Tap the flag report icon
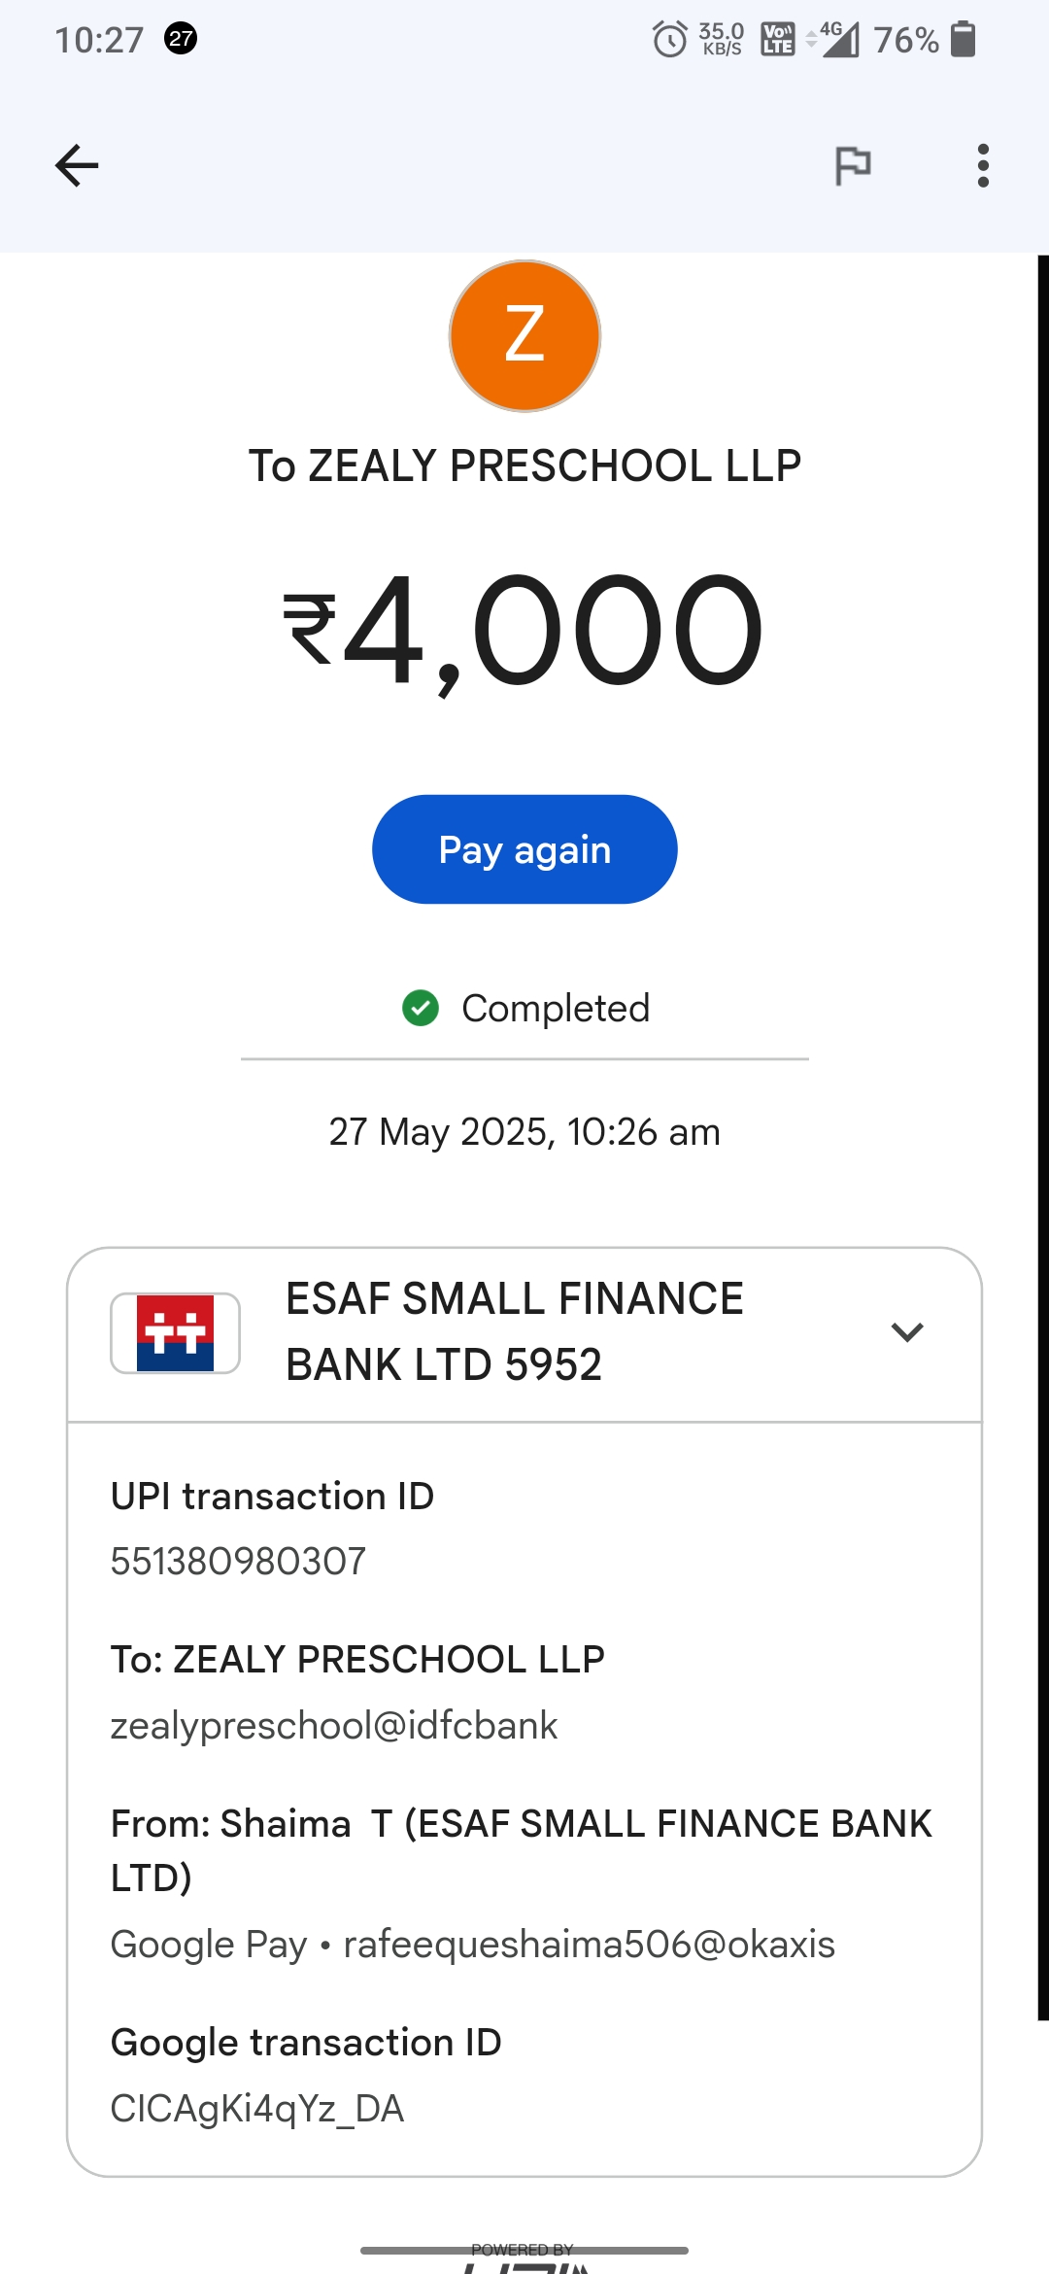 853,165
